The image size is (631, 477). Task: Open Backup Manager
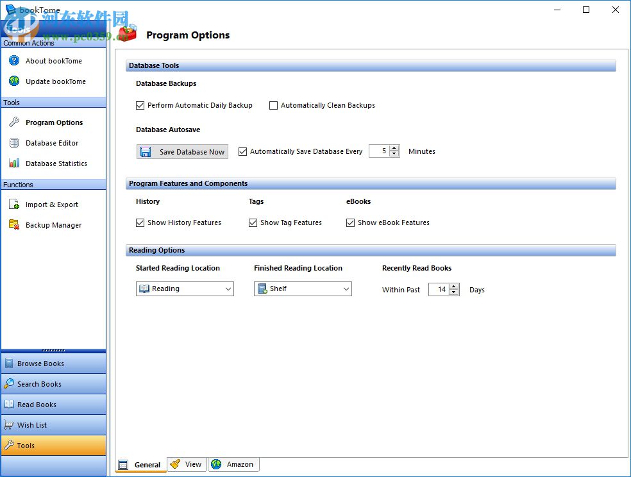(53, 225)
